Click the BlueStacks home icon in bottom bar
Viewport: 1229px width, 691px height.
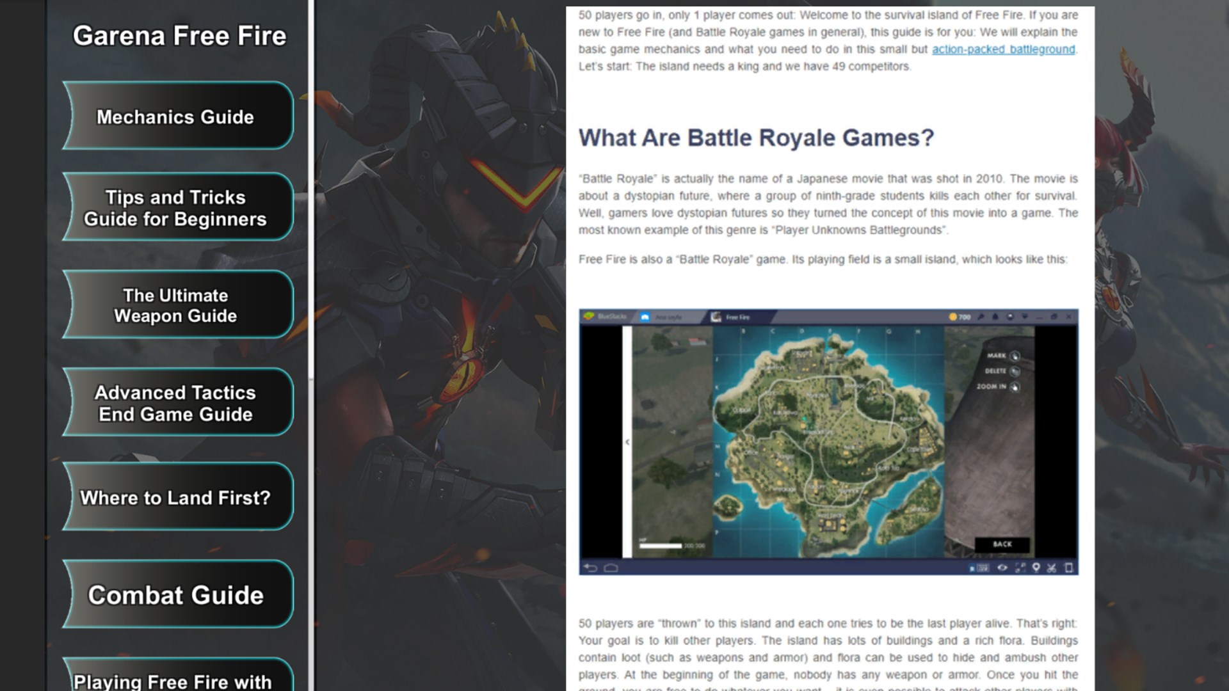pos(611,568)
